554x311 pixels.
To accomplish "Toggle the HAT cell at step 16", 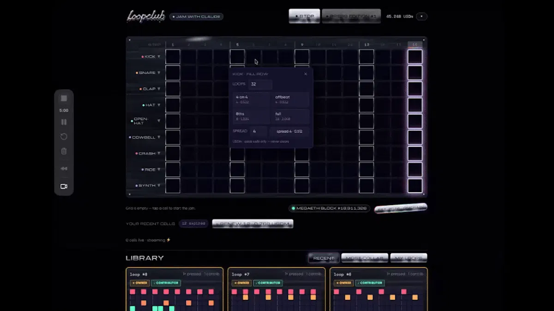I will pyautogui.click(x=415, y=105).
